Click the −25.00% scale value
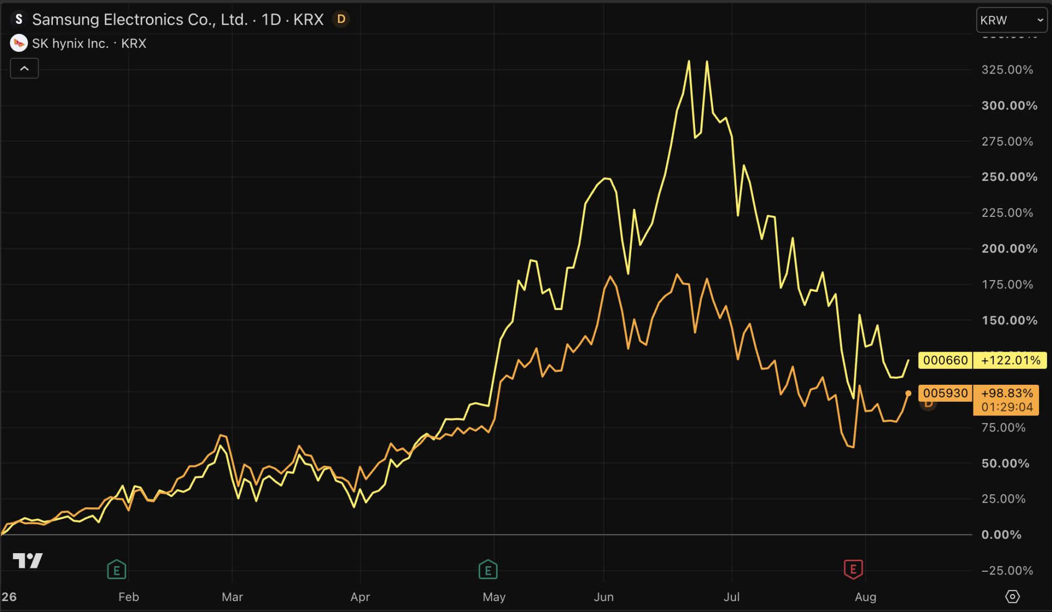The width and height of the screenshot is (1052, 612). tap(1007, 571)
